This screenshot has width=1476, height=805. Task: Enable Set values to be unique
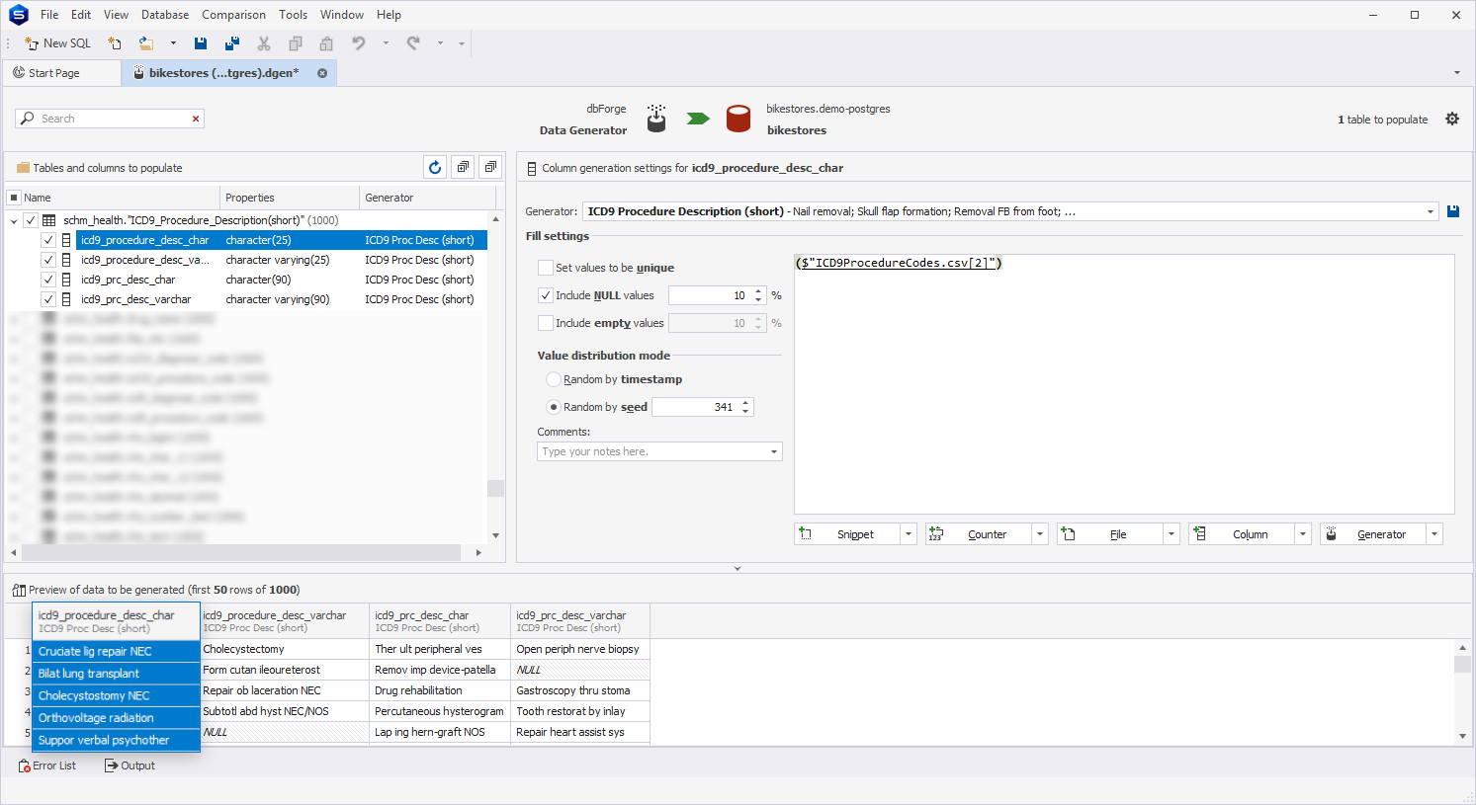pos(545,267)
